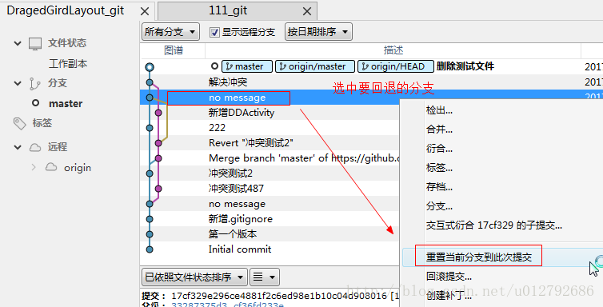Viewport: 603px width, 307px height.
Task: Click the cloud icon beside origin
Action: (x=51, y=167)
